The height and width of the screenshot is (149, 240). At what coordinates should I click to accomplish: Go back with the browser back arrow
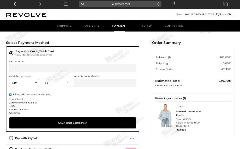(x=15, y=4)
